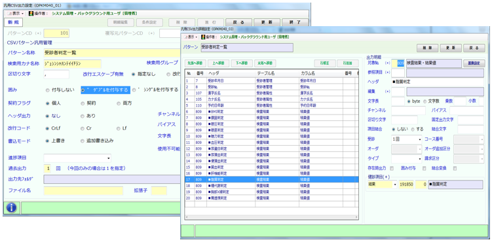
Task: Click the 行追加 button
Action: point(348,63)
